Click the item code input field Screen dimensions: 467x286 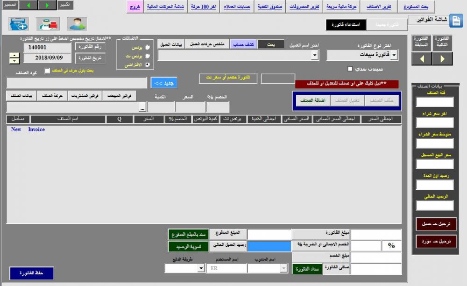point(77,83)
